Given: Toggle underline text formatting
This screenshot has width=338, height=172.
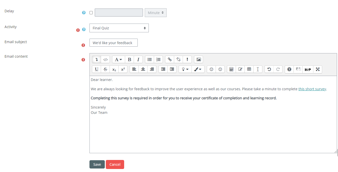Looking at the screenshot, I should pyautogui.click(x=96, y=69).
